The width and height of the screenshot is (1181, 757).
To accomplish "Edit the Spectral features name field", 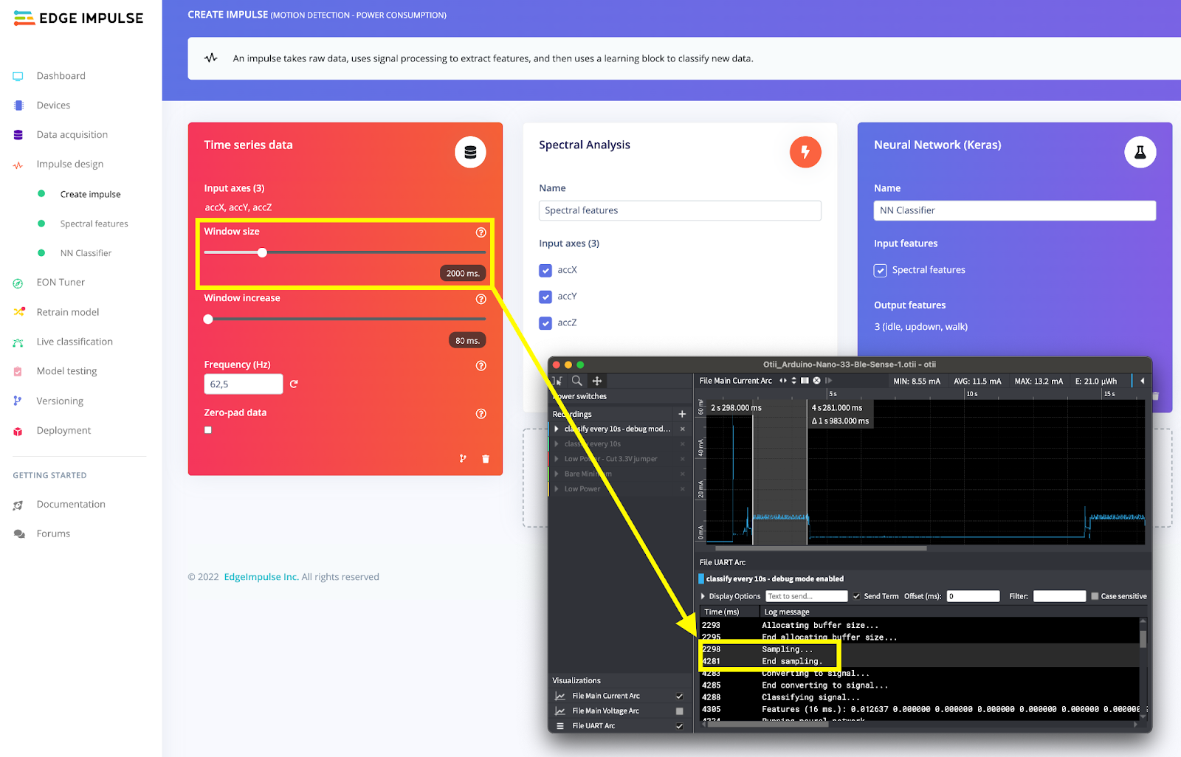I will tap(680, 210).
